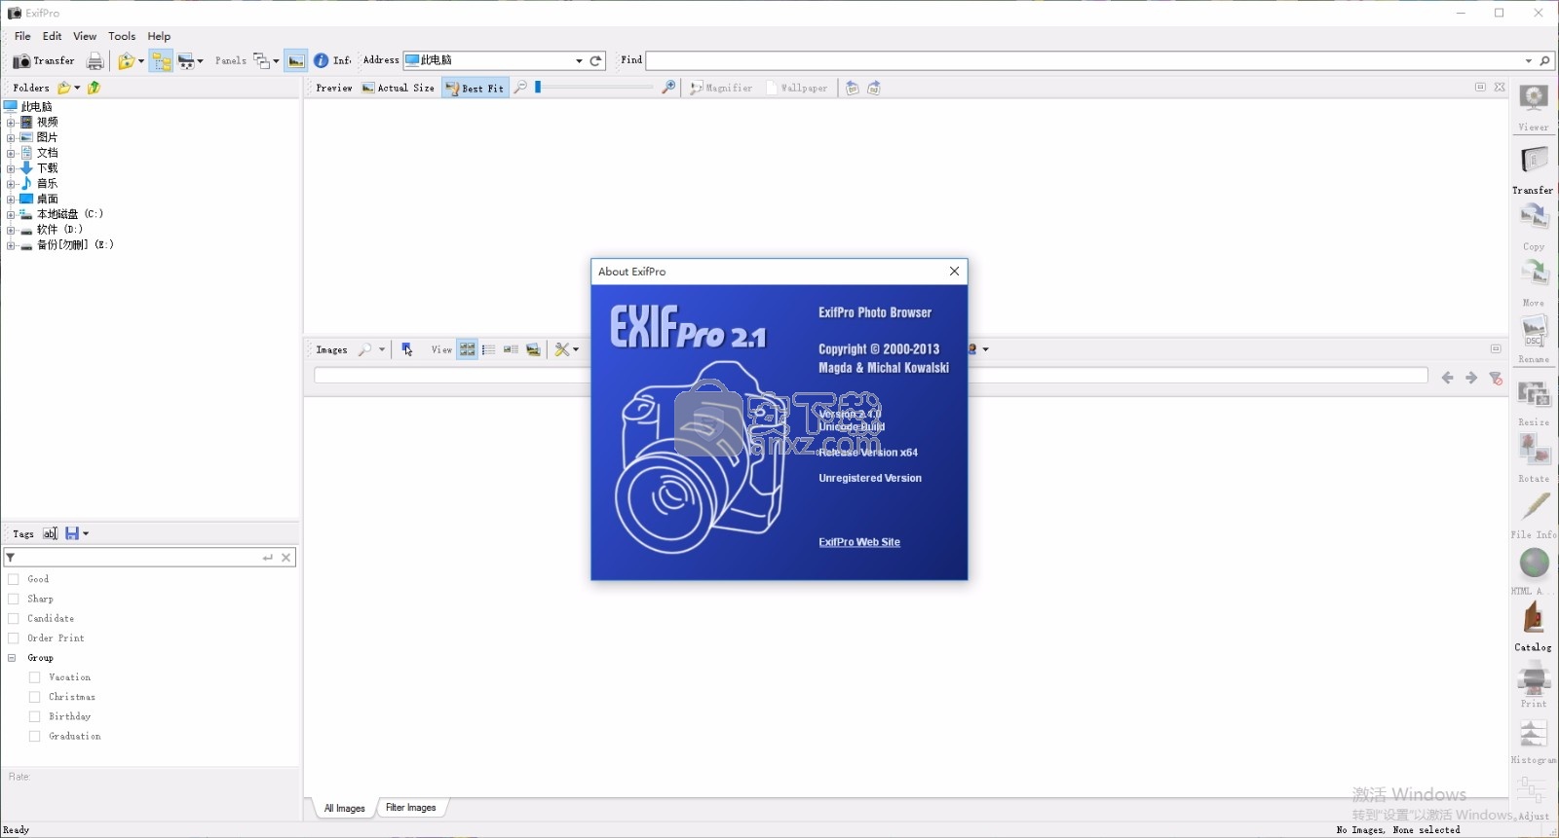Check the Sharp tag checkbox
1559x838 pixels.
[14, 599]
